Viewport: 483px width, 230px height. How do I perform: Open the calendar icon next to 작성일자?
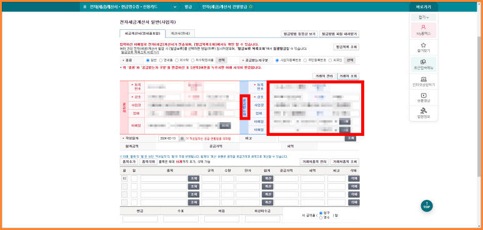tap(182, 138)
